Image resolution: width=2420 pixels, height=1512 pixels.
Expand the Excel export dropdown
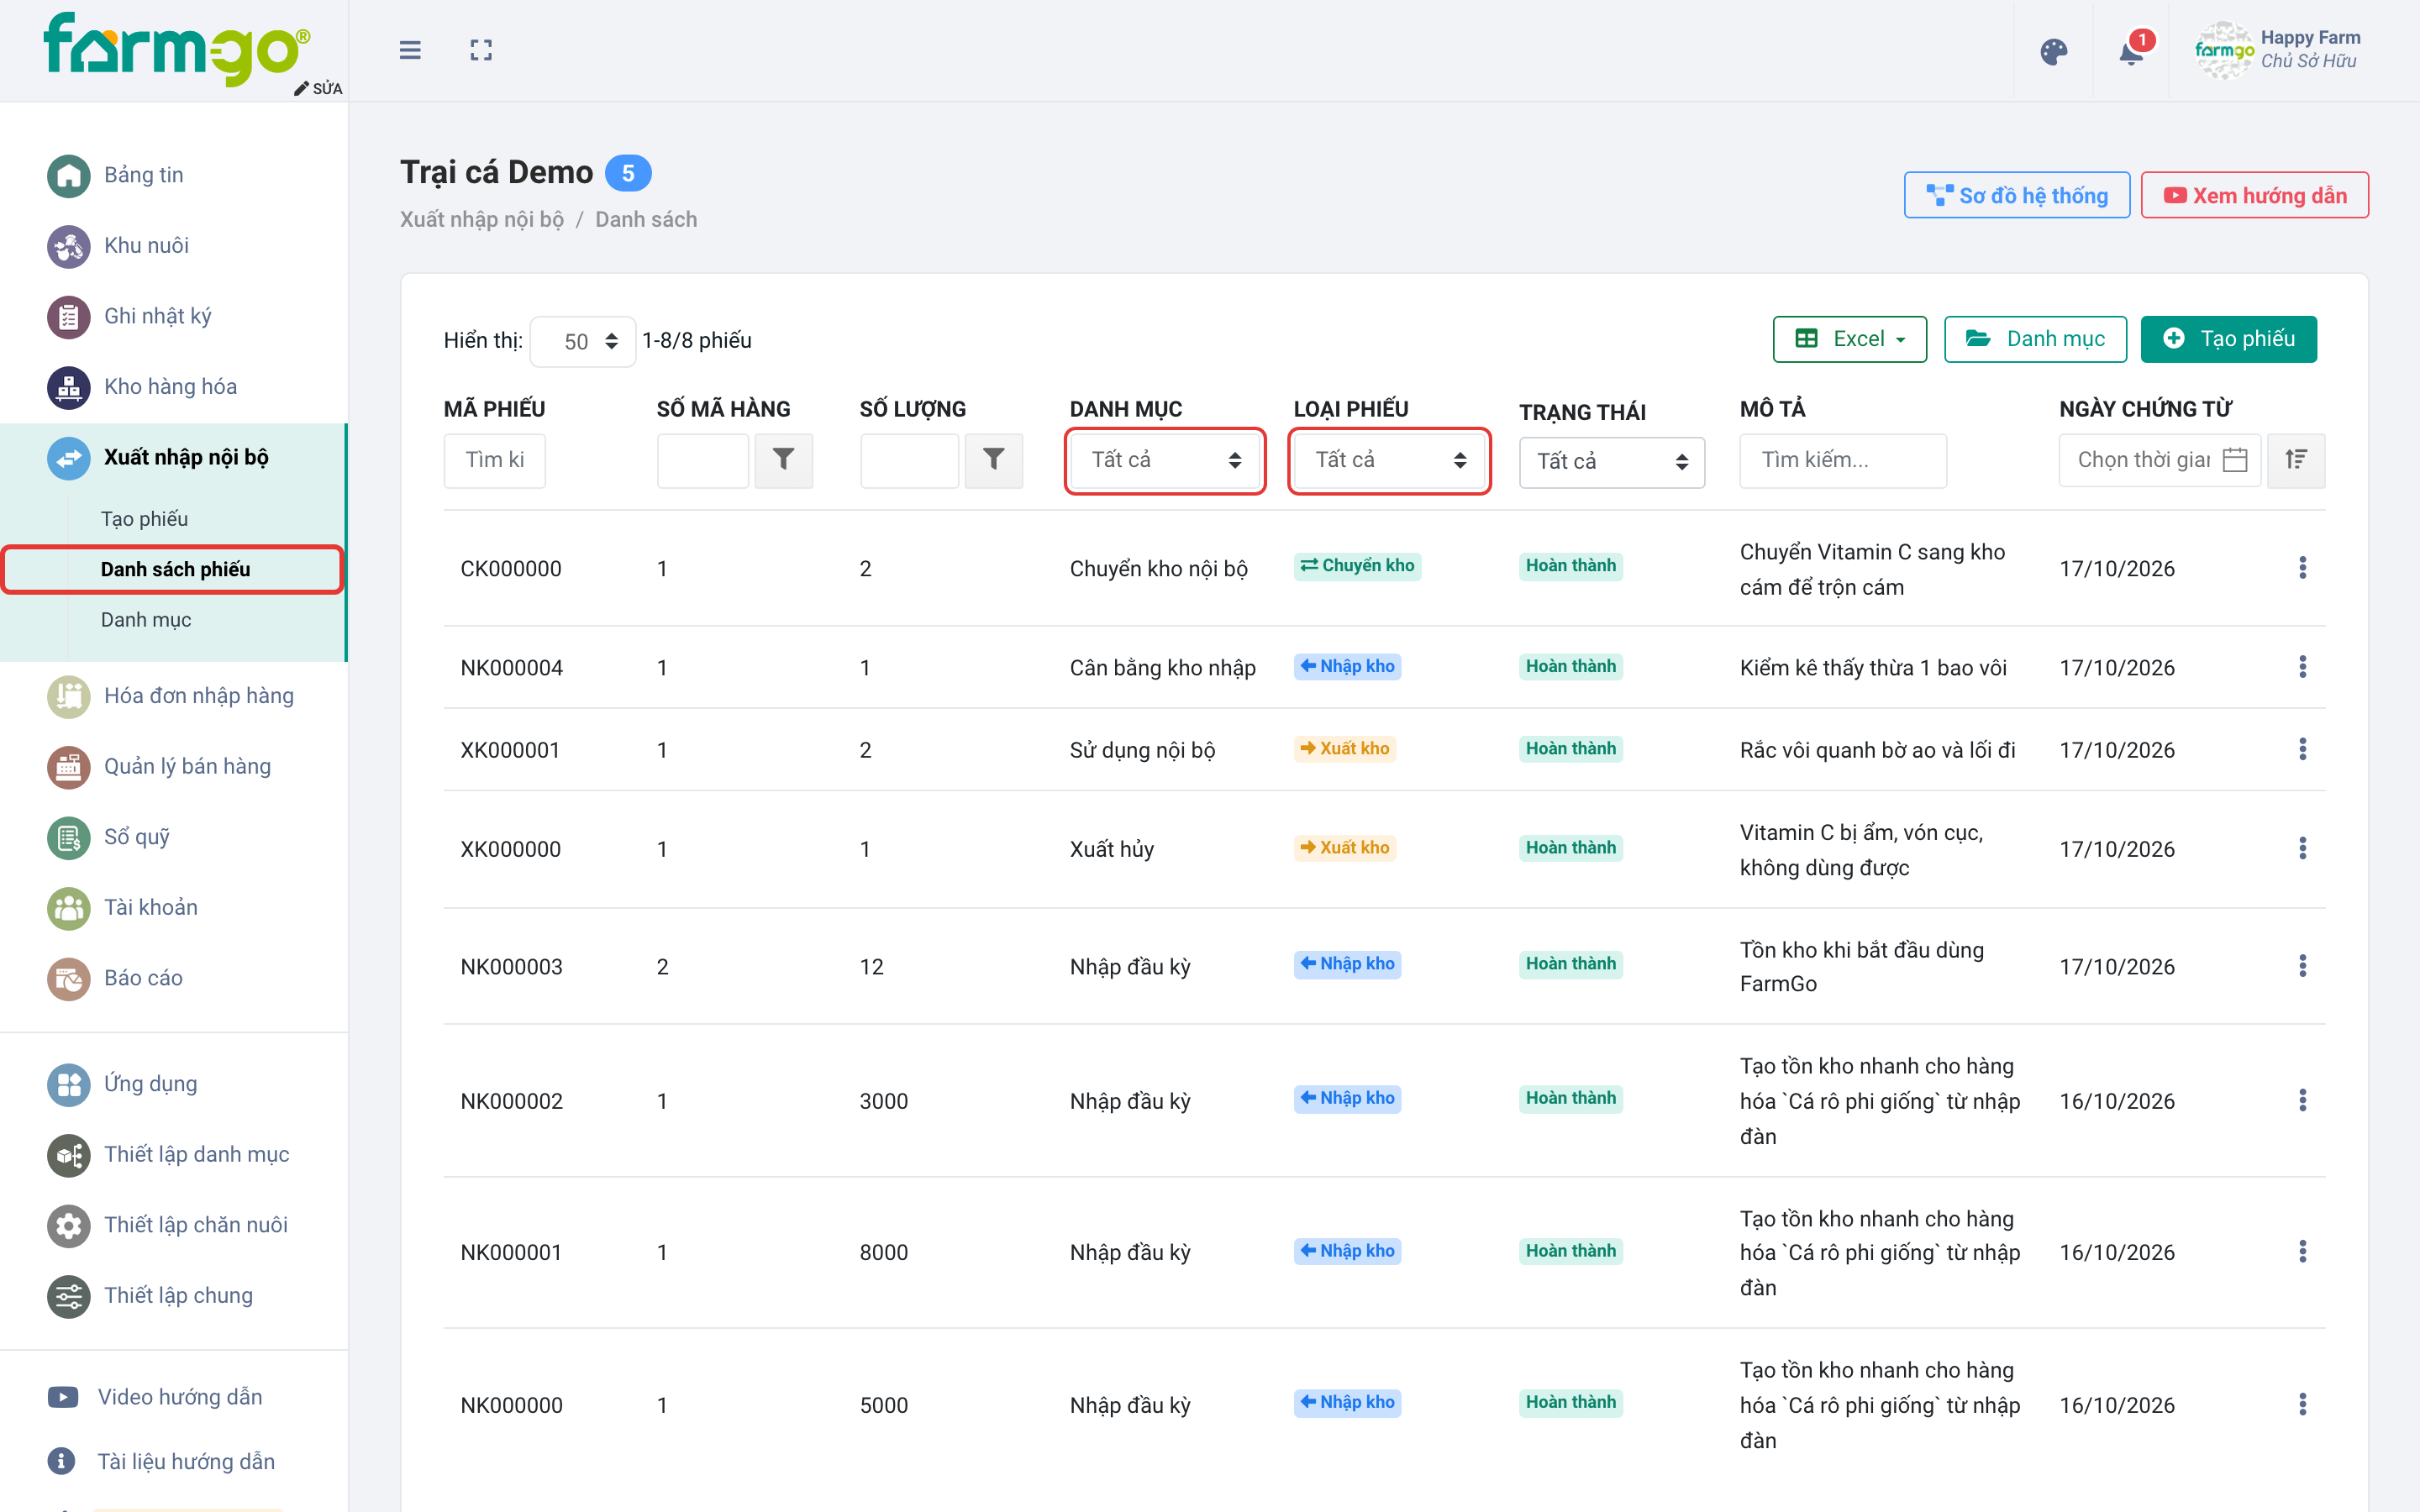(1849, 339)
